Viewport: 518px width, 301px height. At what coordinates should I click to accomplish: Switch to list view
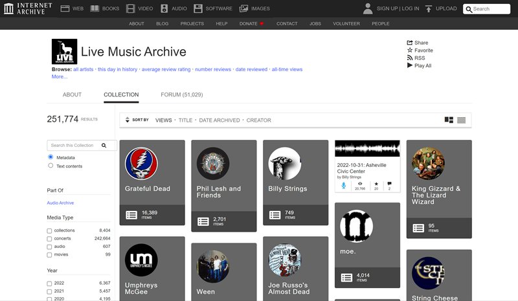pyautogui.click(x=461, y=120)
